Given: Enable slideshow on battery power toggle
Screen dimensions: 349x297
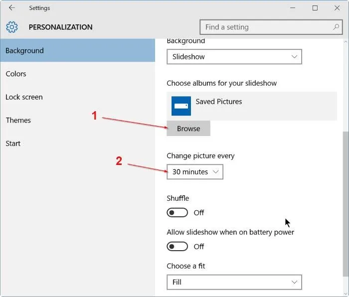Looking at the screenshot, I should click(177, 247).
